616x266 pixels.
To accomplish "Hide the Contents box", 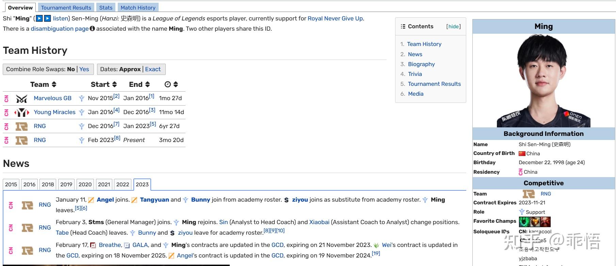I will [453, 27].
